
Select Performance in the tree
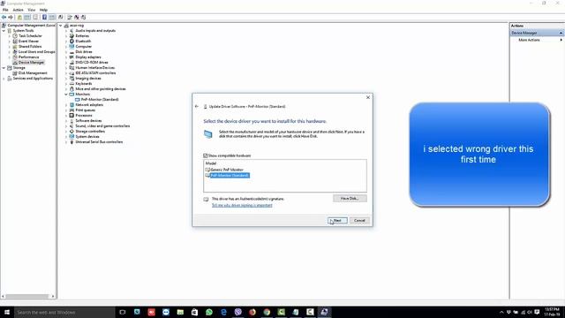(28, 57)
